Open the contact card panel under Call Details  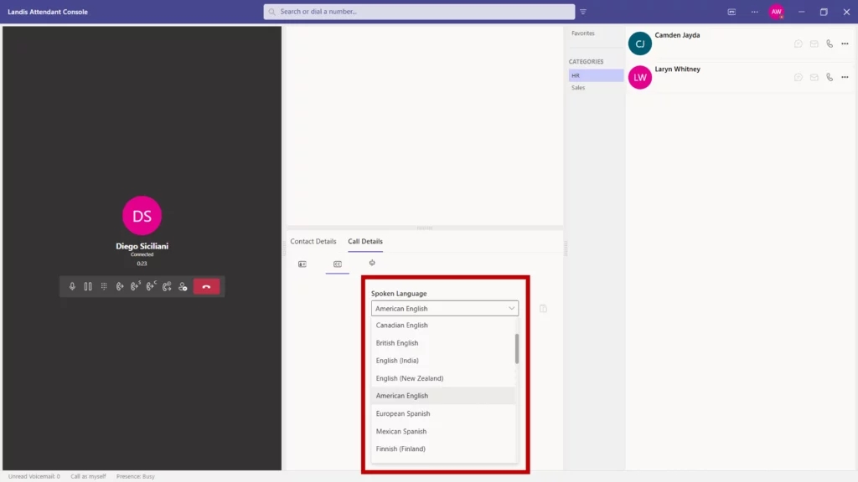pyautogui.click(x=302, y=262)
